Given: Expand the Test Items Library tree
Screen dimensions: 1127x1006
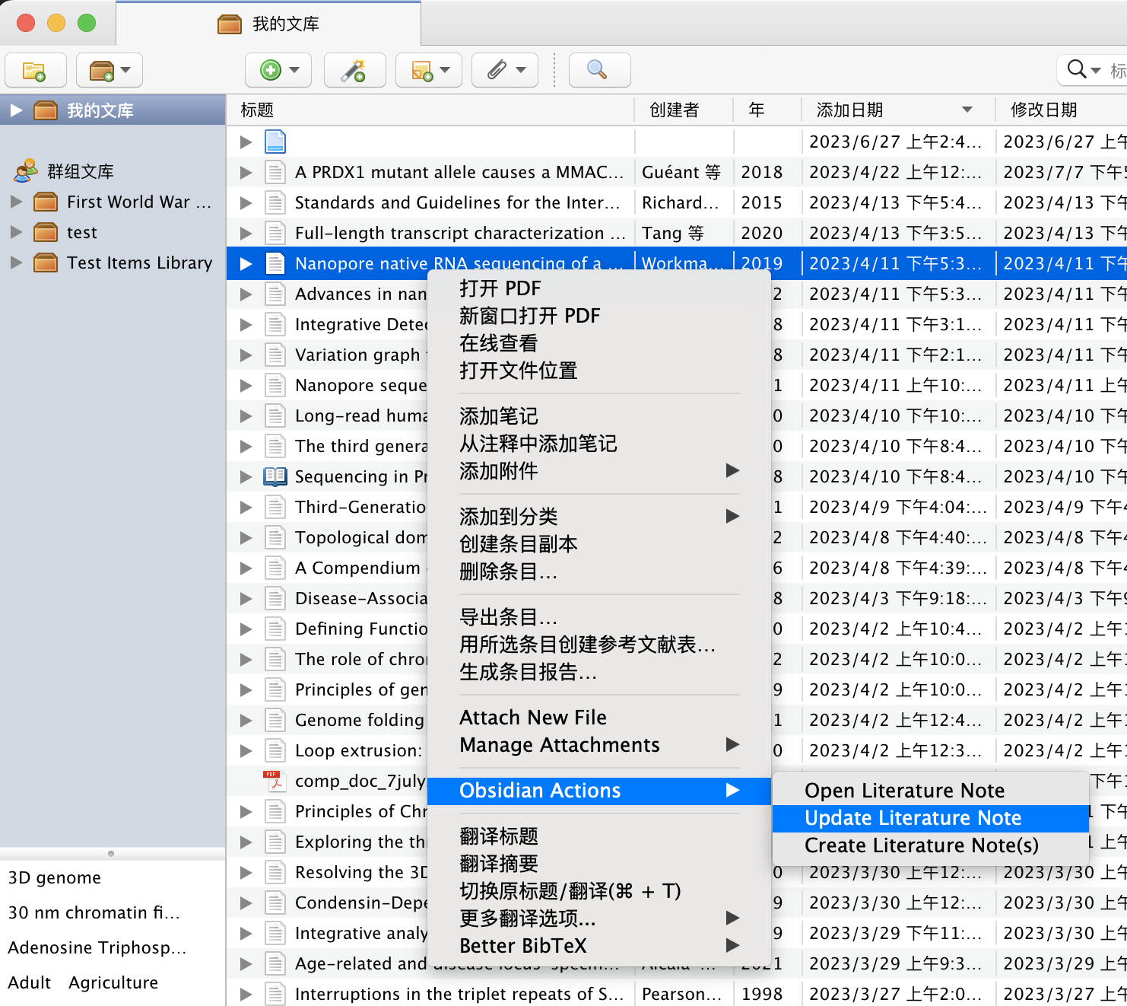Looking at the screenshot, I should pyautogui.click(x=16, y=263).
